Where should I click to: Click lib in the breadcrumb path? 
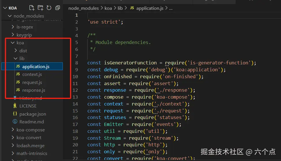120,8
